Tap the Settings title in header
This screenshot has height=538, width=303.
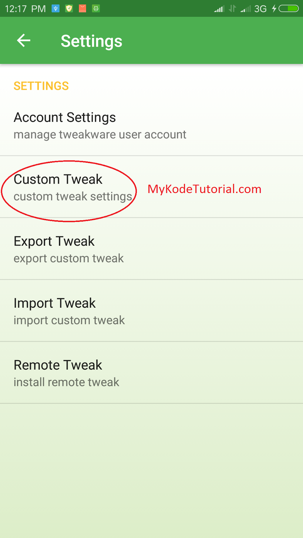92,41
